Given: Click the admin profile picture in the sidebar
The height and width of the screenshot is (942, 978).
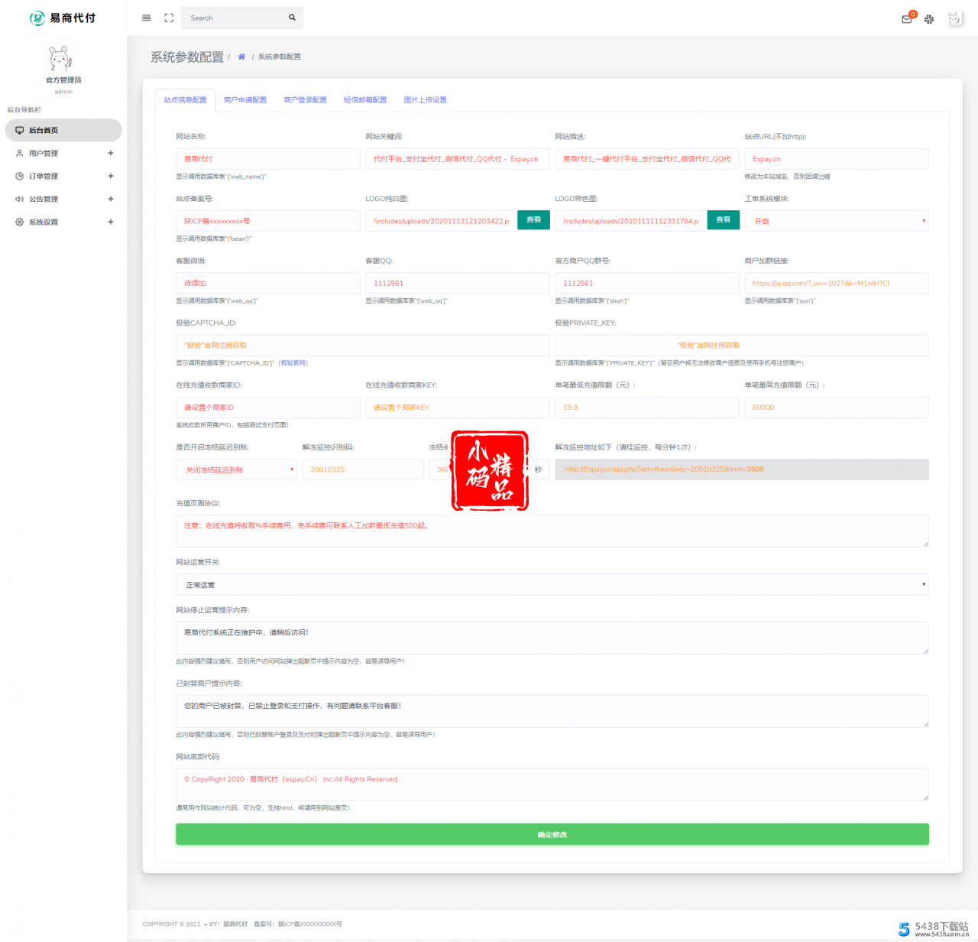Looking at the screenshot, I should (61, 58).
